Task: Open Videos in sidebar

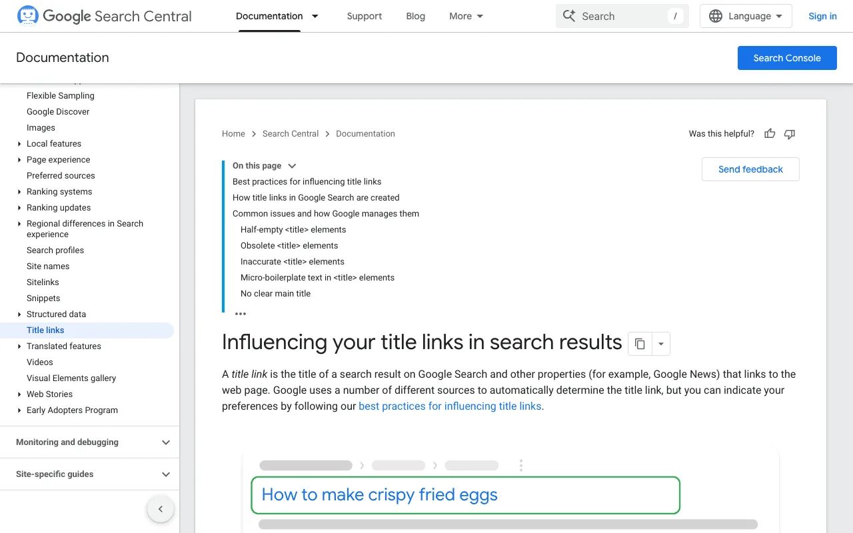Action: click(x=40, y=362)
